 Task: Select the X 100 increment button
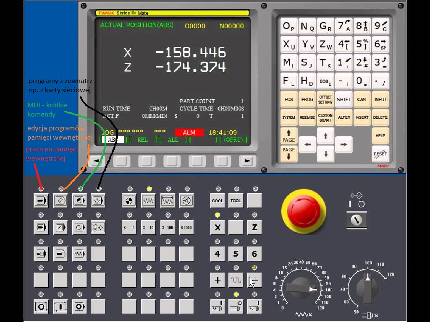168,227
